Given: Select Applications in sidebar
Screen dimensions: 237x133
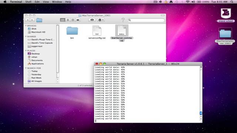Looking at the screenshot, I should 36,64.
